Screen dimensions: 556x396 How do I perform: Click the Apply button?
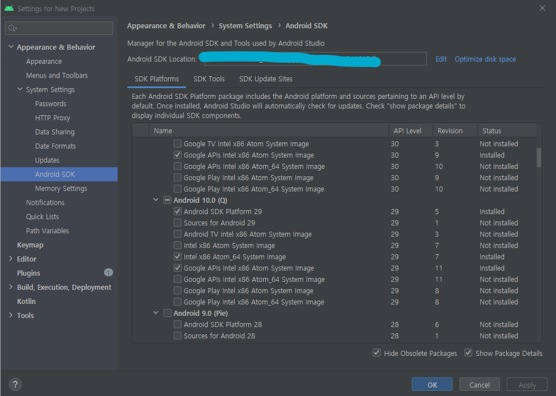(x=527, y=385)
